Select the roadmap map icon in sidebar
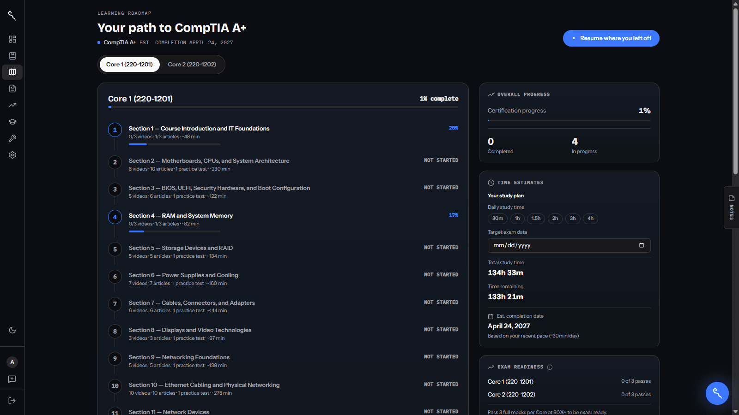This screenshot has width=739, height=415. tap(12, 72)
